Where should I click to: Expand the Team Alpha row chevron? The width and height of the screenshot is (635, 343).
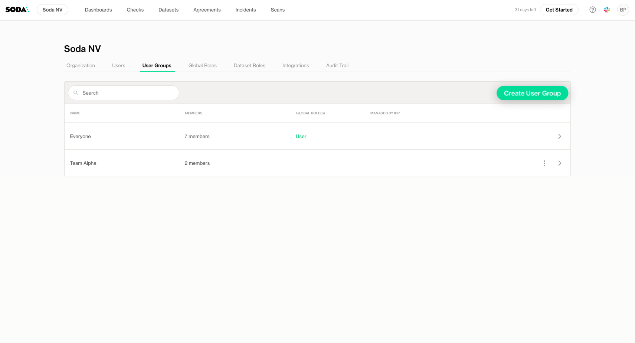pyautogui.click(x=559, y=163)
